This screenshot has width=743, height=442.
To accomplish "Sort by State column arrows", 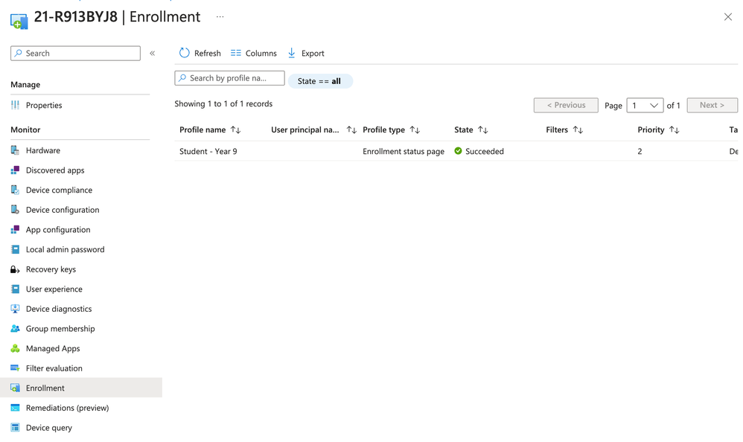I will pyautogui.click(x=483, y=130).
